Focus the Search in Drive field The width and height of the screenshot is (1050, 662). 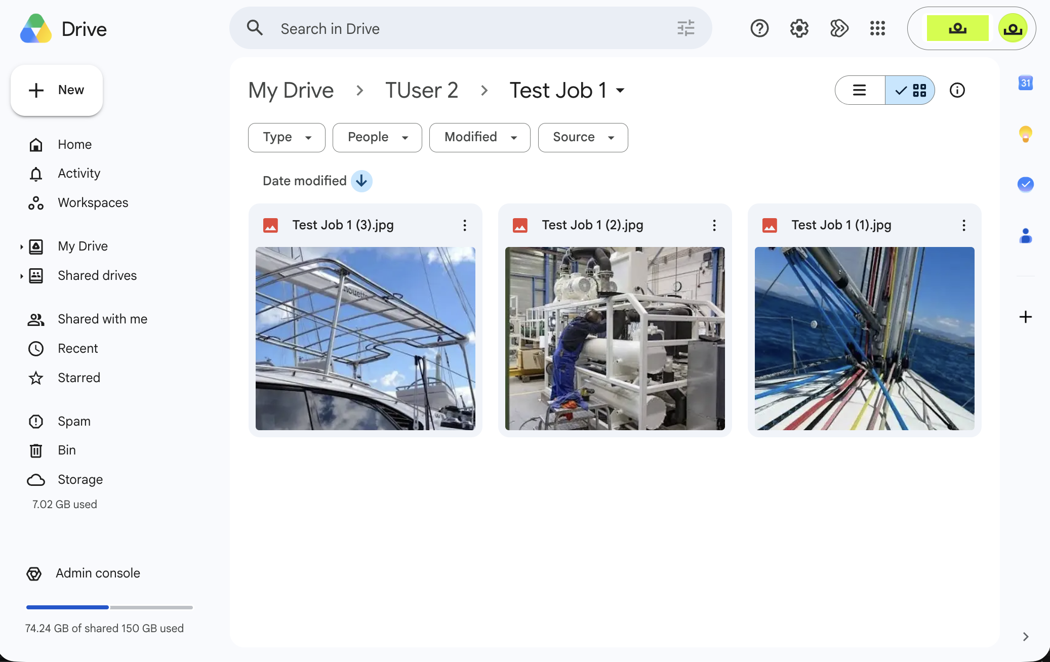coord(471,28)
